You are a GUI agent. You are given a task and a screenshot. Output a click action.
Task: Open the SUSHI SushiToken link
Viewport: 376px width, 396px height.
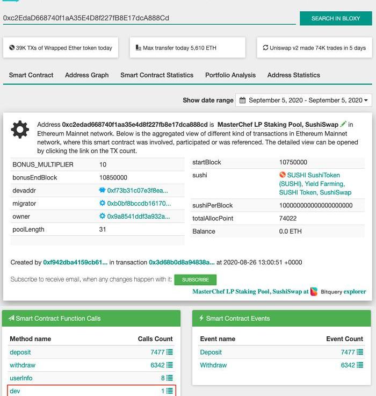(314, 175)
